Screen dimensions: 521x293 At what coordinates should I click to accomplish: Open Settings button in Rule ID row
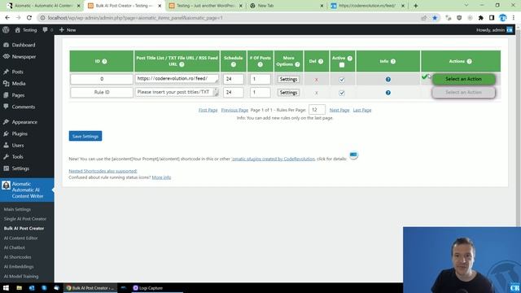[288, 93]
